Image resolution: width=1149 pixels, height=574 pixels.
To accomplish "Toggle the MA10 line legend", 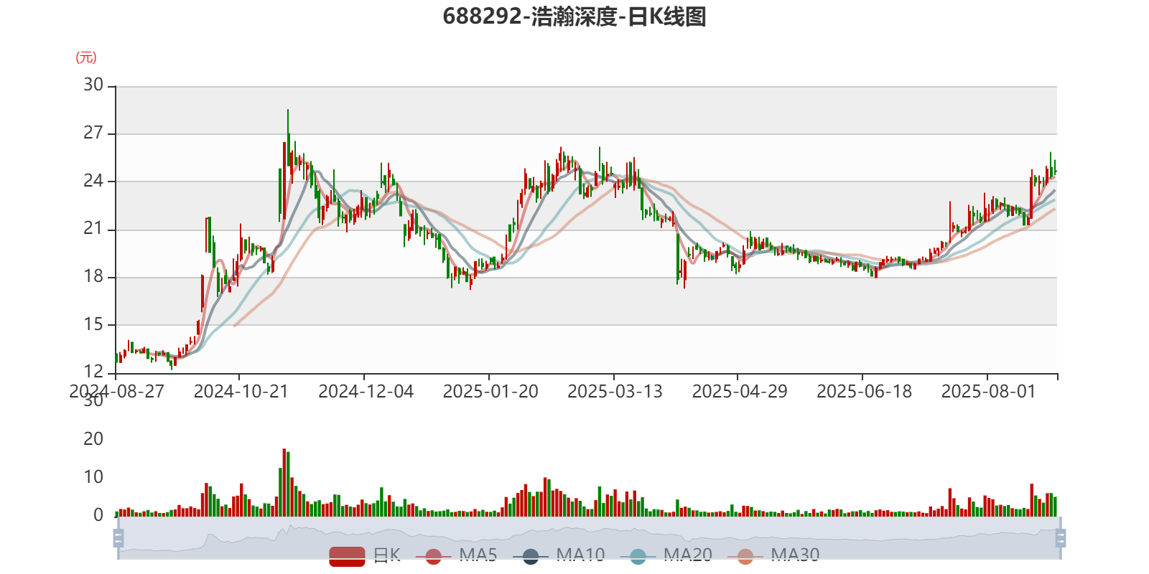I will point(559,555).
